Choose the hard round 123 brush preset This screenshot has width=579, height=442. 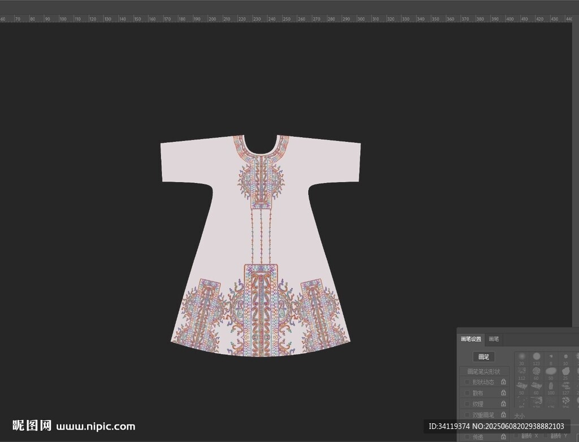[536, 358]
